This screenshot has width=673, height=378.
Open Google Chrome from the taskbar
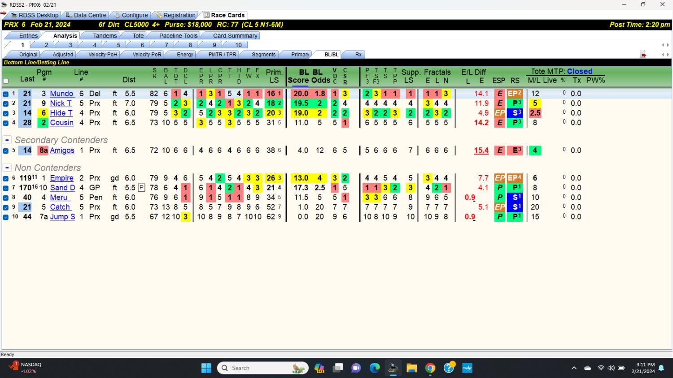[430, 368]
